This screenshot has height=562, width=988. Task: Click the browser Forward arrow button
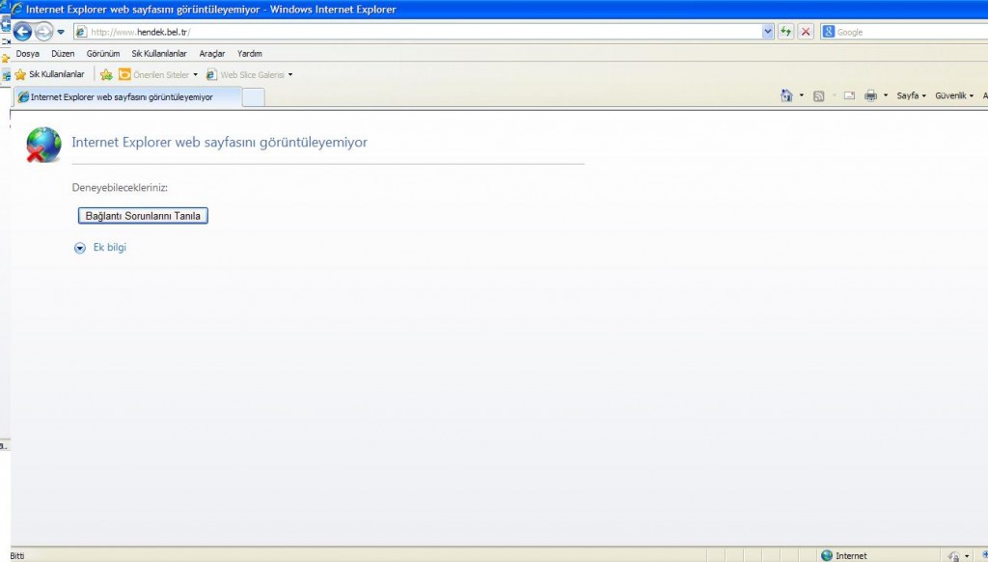(x=43, y=32)
